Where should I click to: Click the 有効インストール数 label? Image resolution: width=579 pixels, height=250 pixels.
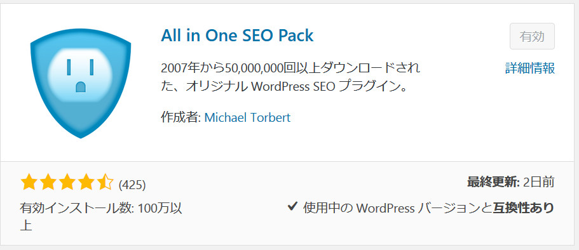[77, 208]
